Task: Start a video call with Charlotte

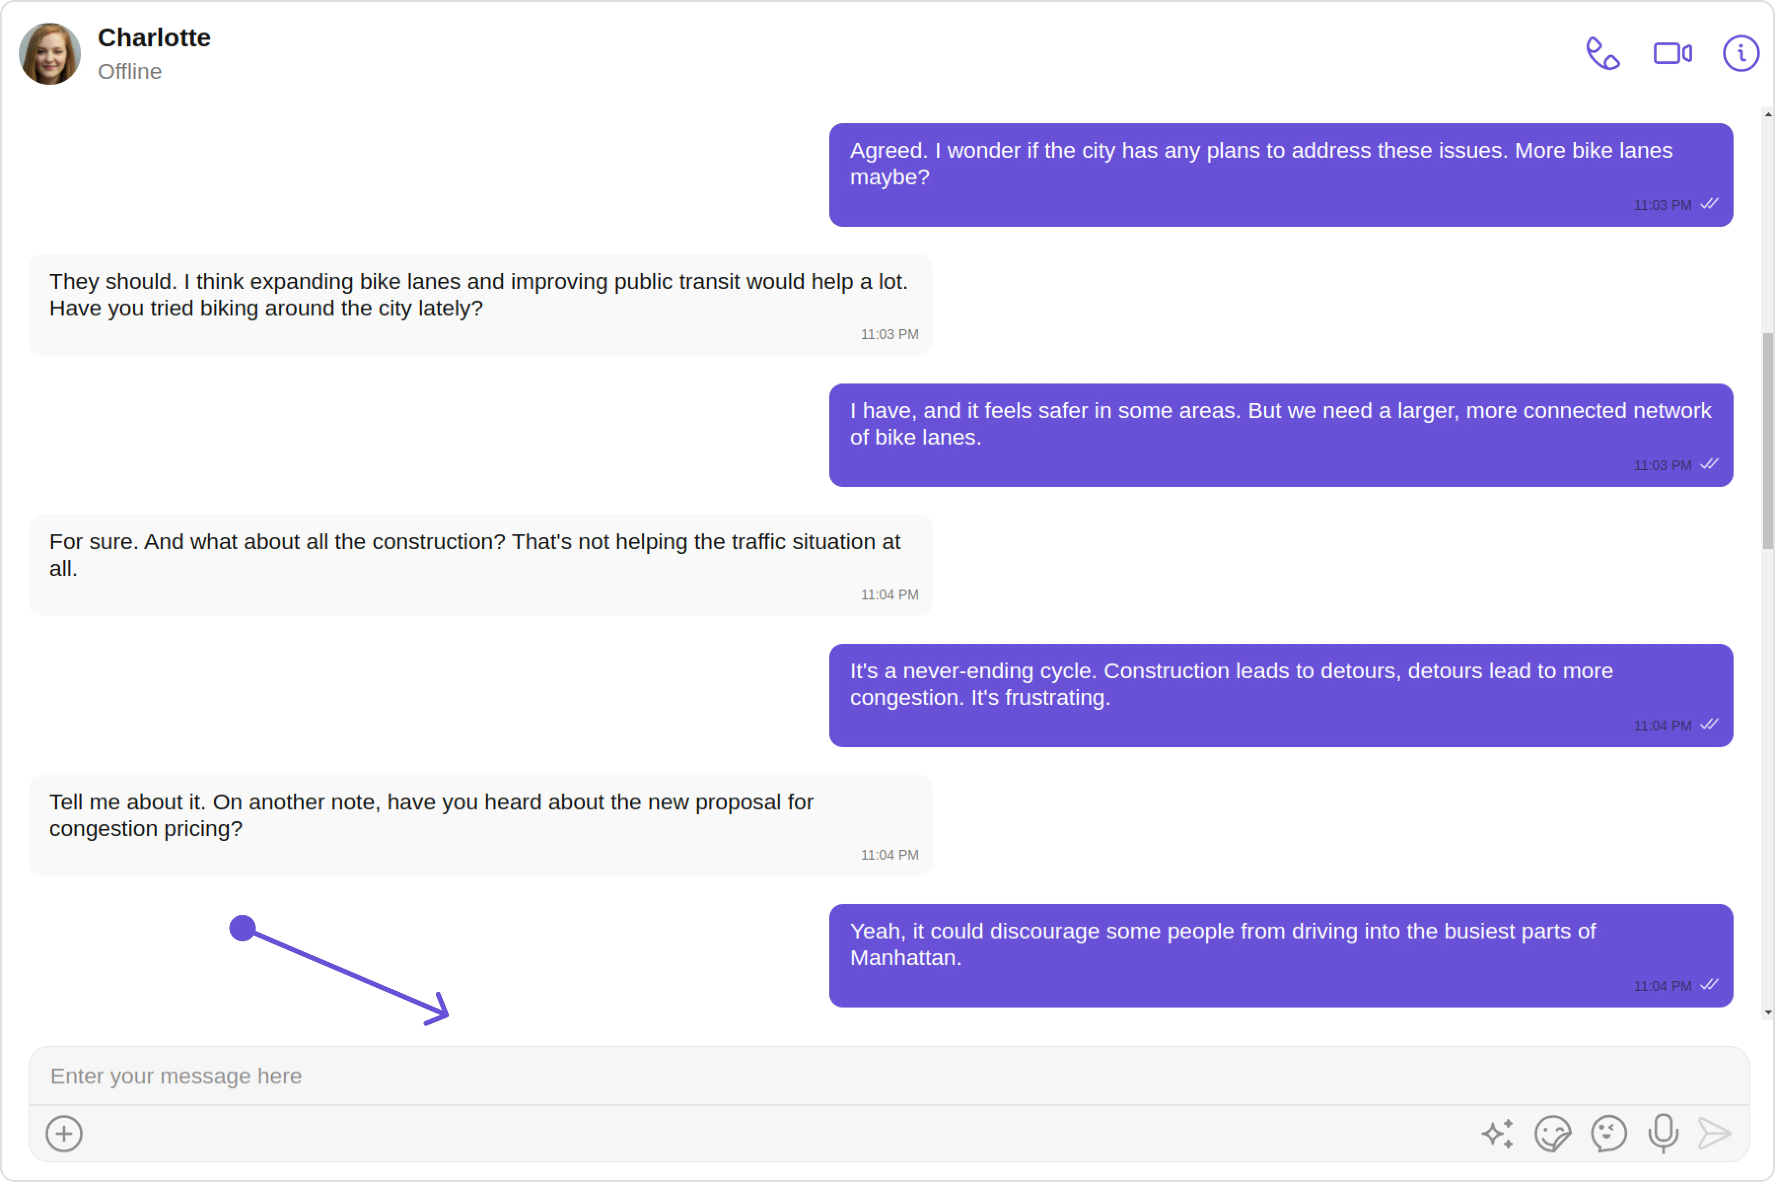Action: (x=1672, y=54)
